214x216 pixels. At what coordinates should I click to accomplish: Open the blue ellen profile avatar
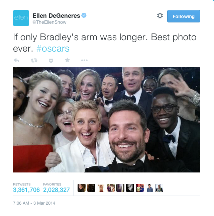click(x=21, y=18)
